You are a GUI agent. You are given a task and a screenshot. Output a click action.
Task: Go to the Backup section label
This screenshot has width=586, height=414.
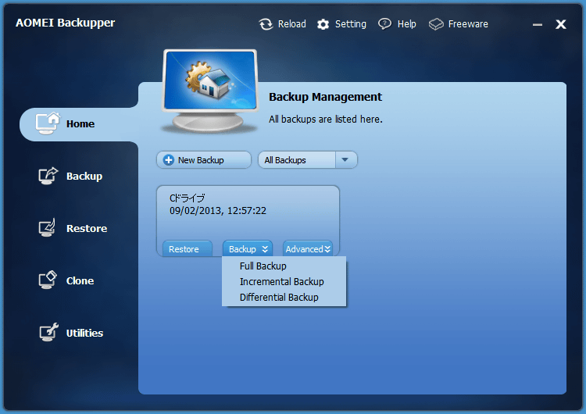click(84, 176)
